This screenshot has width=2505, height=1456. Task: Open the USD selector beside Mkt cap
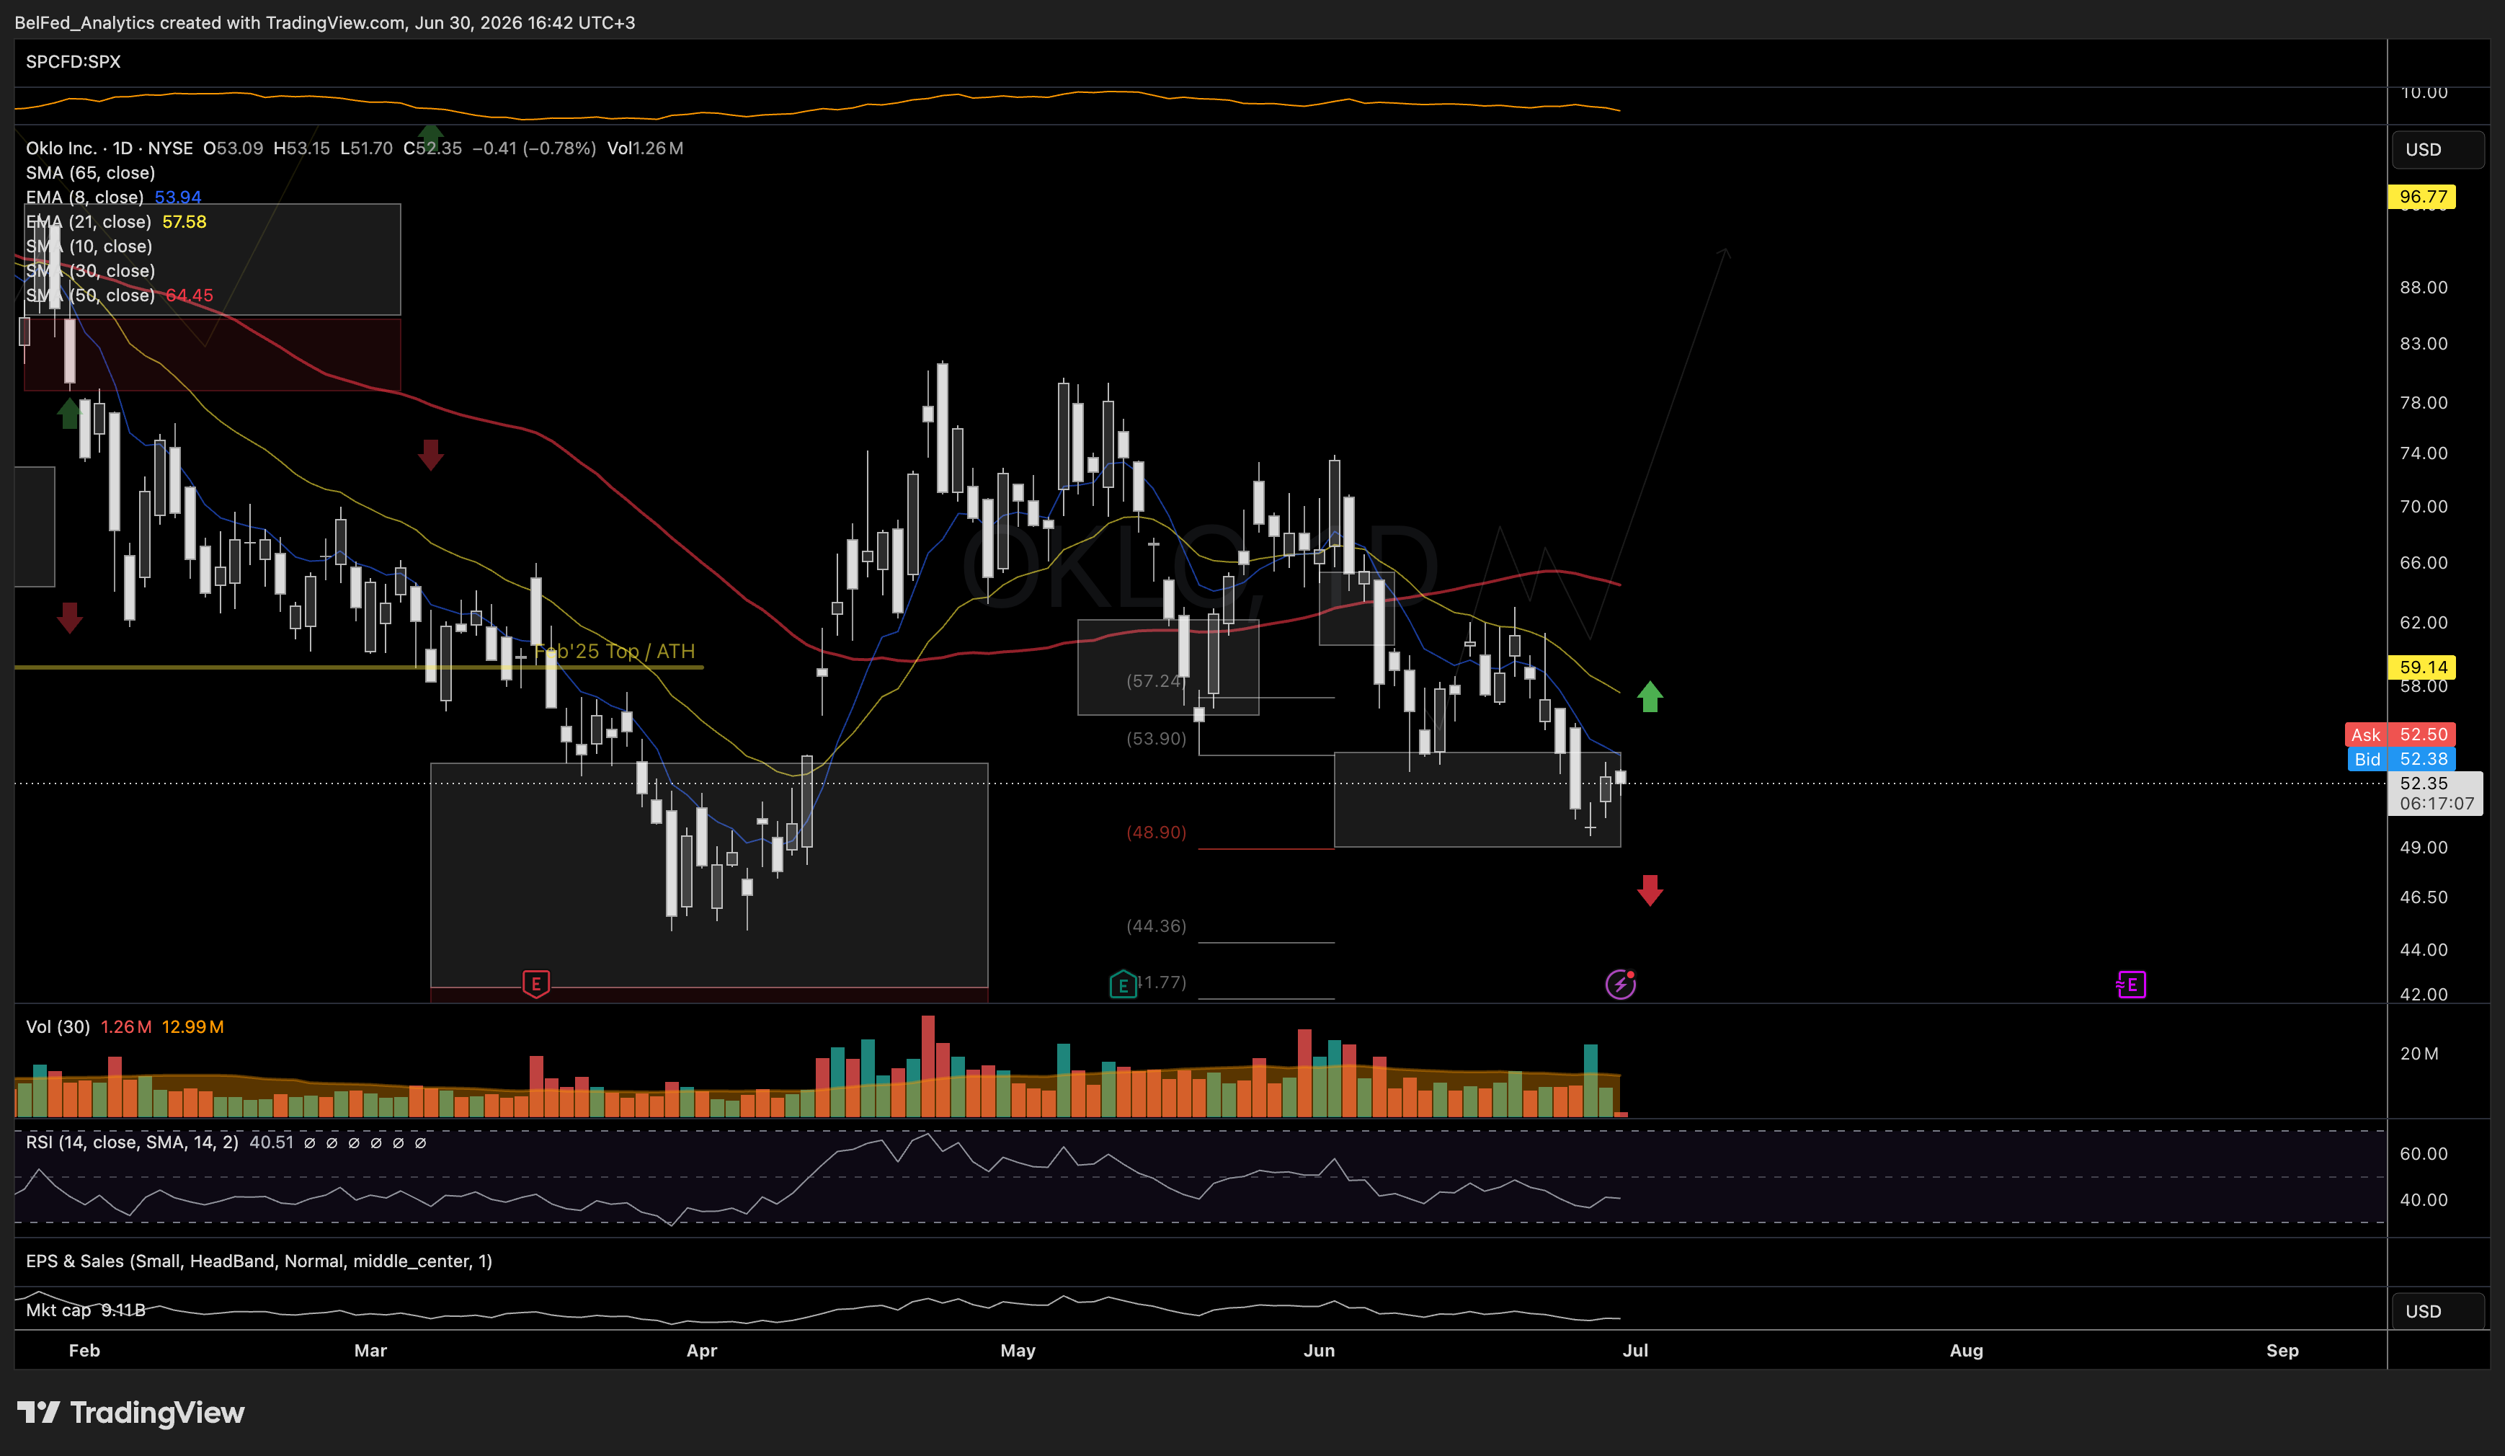coord(2437,1311)
